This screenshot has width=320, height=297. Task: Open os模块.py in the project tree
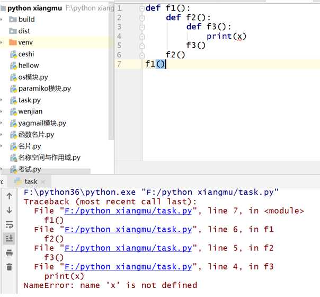point(33,77)
